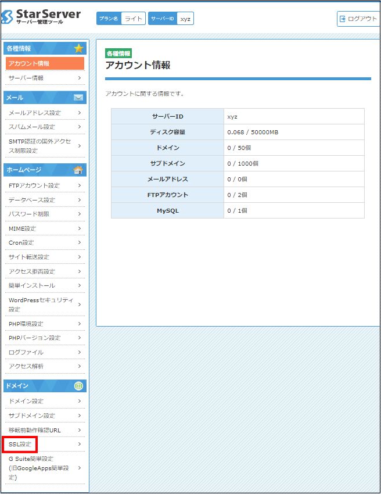Click chevron beside スパムメール設定

click(x=80, y=127)
